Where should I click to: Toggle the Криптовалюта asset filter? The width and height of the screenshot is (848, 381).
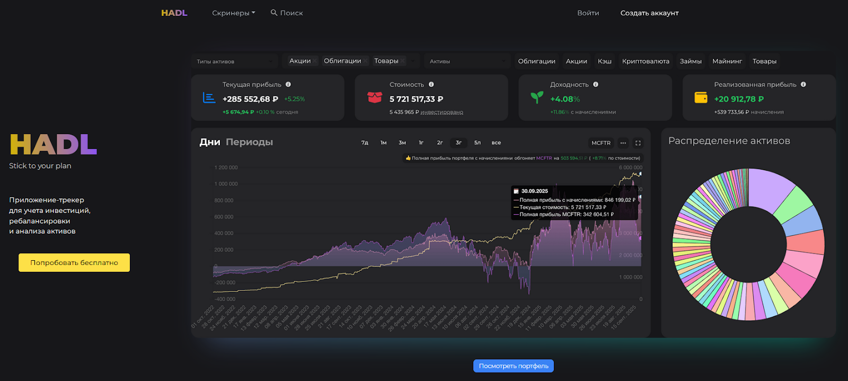[645, 61]
